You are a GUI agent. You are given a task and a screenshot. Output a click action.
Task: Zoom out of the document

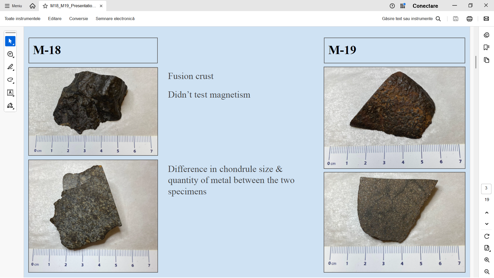pyautogui.click(x=487, y=272)
